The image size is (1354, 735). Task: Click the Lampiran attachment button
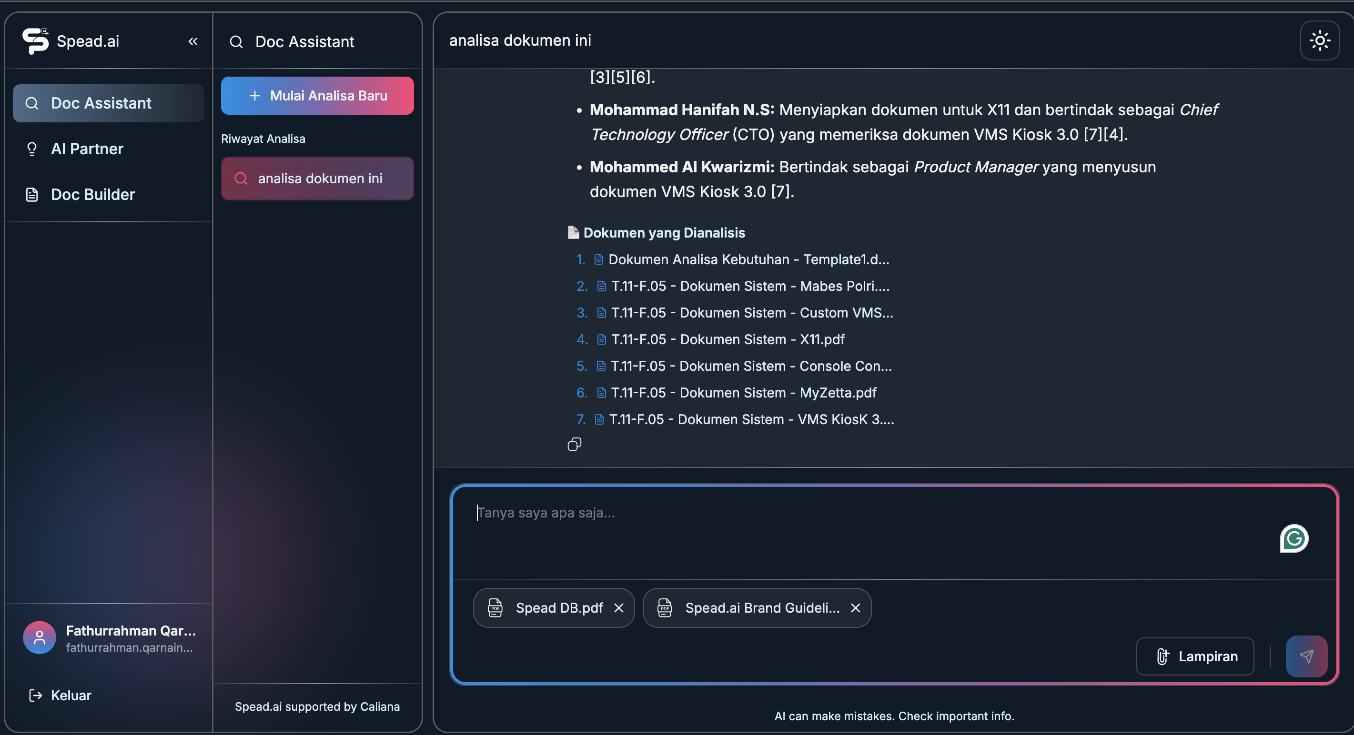point(1195,656)
